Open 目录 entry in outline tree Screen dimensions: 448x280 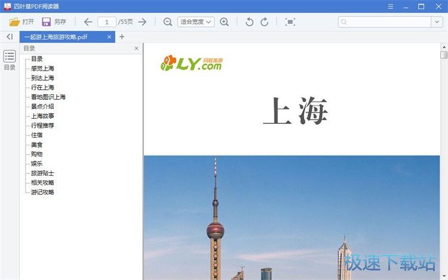click(37, 59)
